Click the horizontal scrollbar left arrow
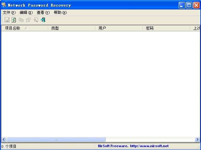The height and width of the screenshot is (150, 201). point(4,139)
